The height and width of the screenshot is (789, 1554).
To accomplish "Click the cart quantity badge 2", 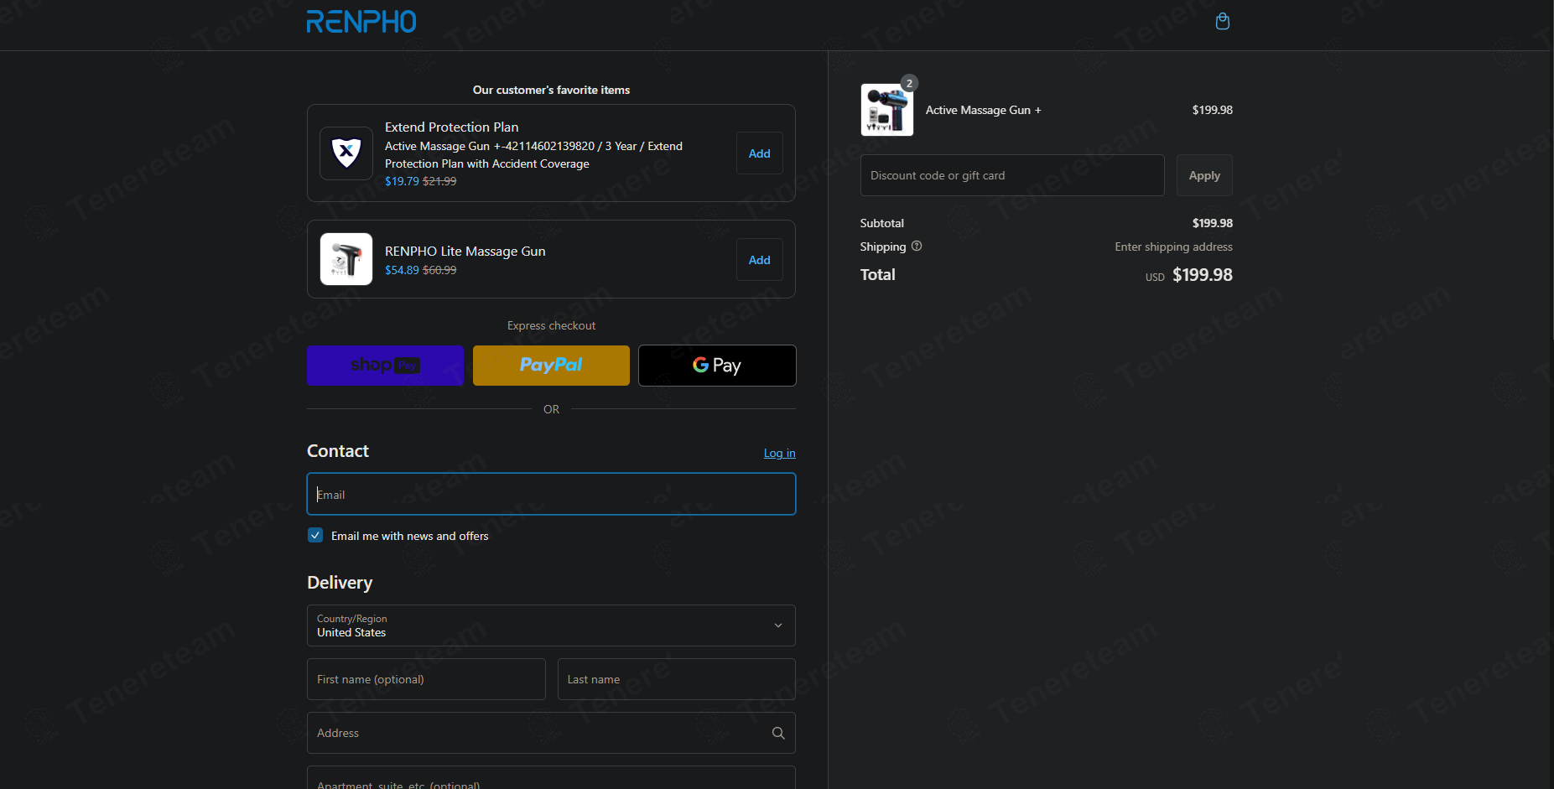I will (x=909, y=83).
